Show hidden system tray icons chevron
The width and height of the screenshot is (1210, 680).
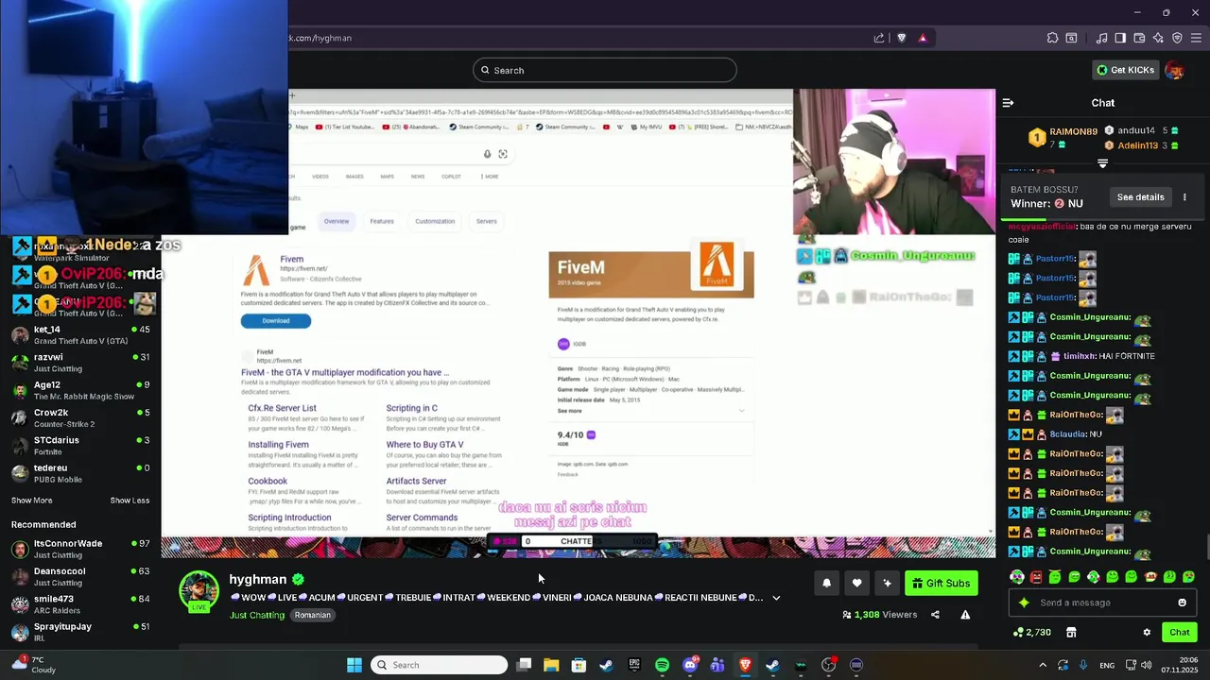tap(1043, 665)
